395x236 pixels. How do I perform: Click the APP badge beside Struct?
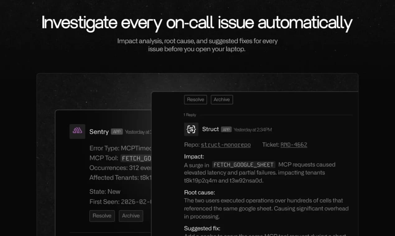[x=226, y=129]
